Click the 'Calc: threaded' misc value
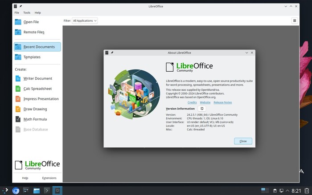This screenshot has width=312, height=195. (x=196, y=130)
